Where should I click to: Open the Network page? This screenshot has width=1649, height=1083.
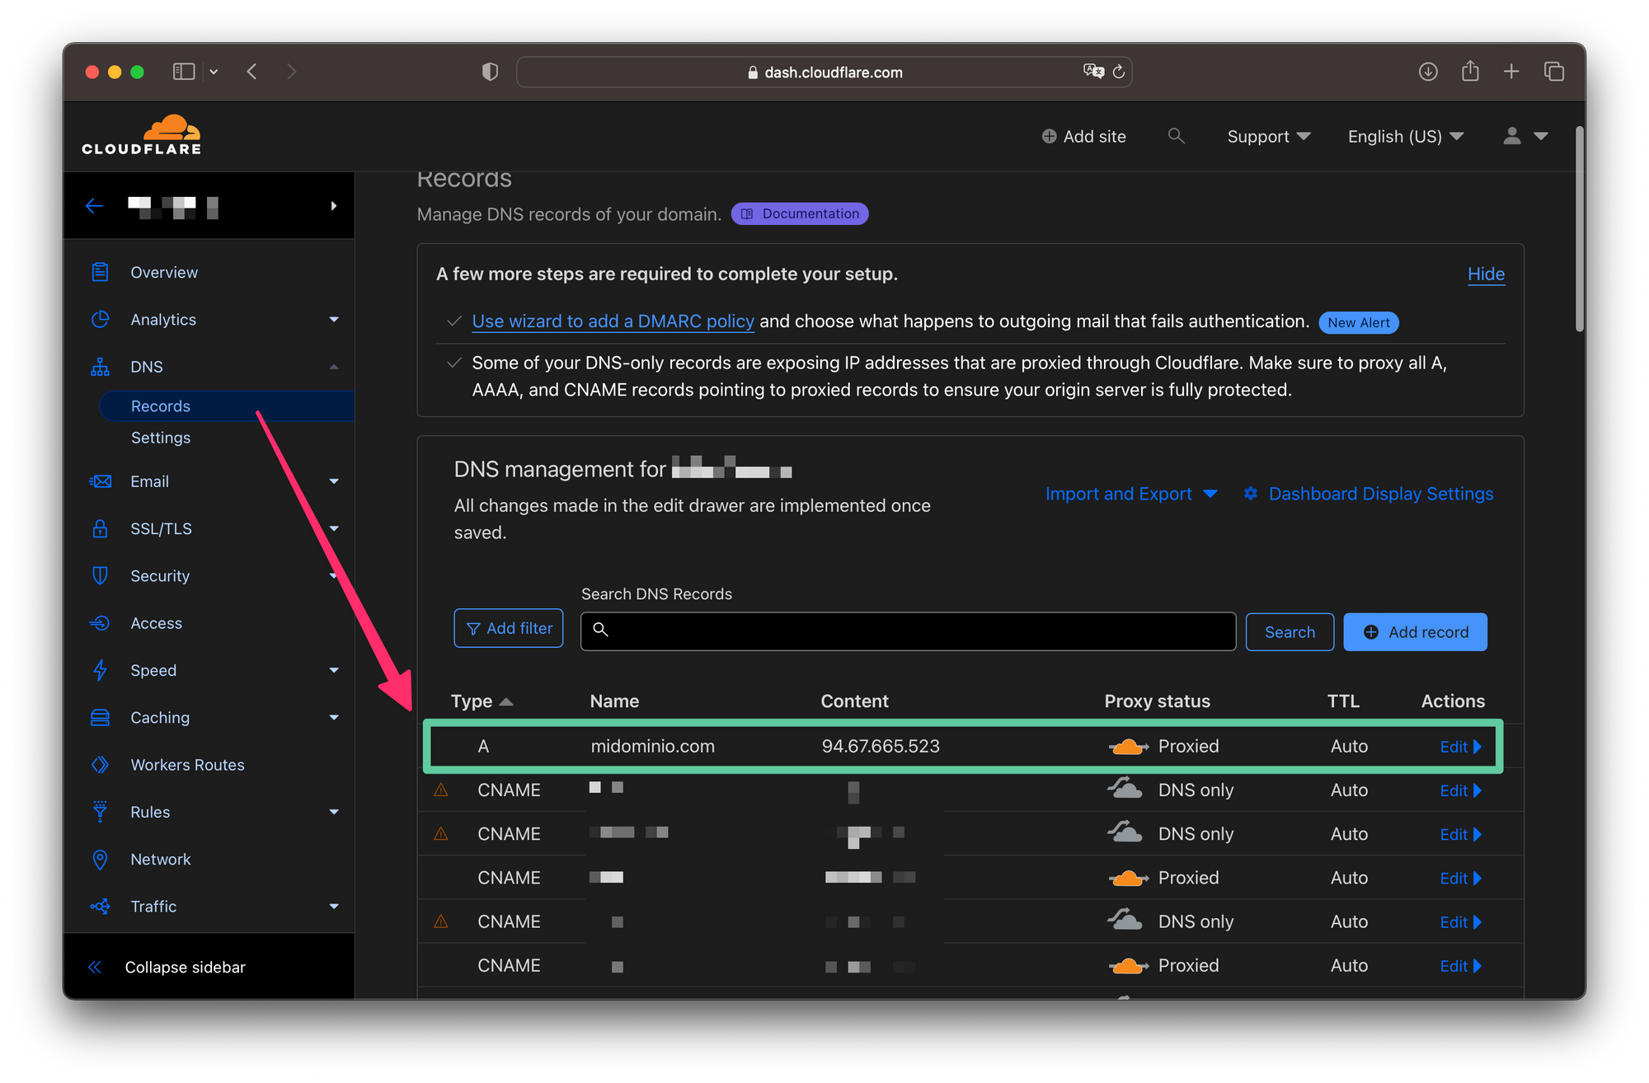(161, 859)
